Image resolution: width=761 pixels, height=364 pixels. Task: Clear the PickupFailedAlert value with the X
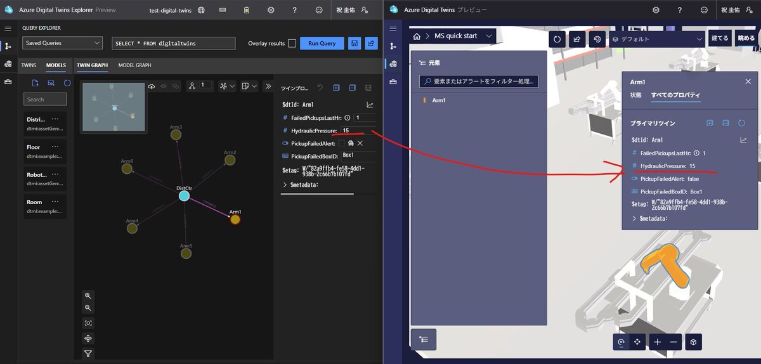360,143
